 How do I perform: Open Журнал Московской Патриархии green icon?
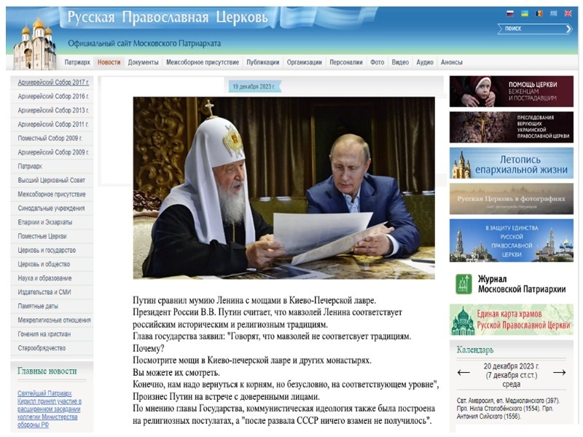pos(463,284)
